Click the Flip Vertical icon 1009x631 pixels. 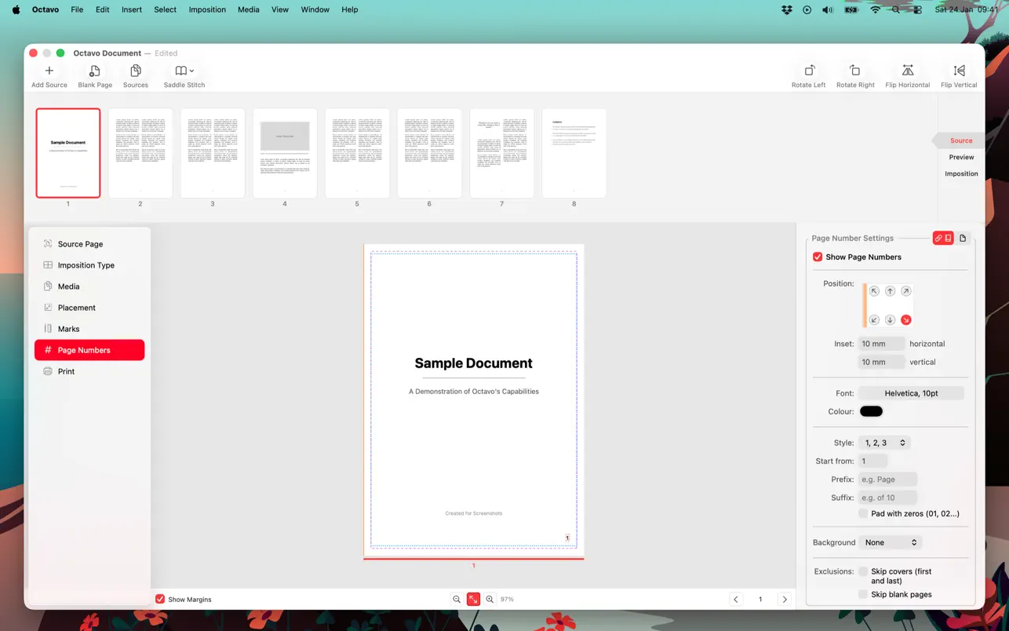(958, 71)
